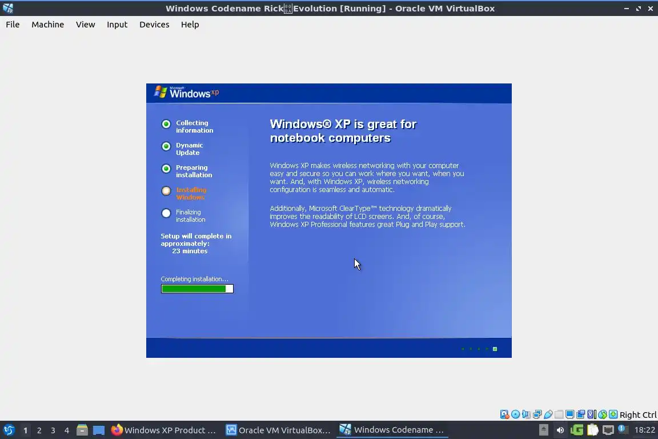Click the green setup progress bar
This screenshot has height=439, width=658.
197,289
